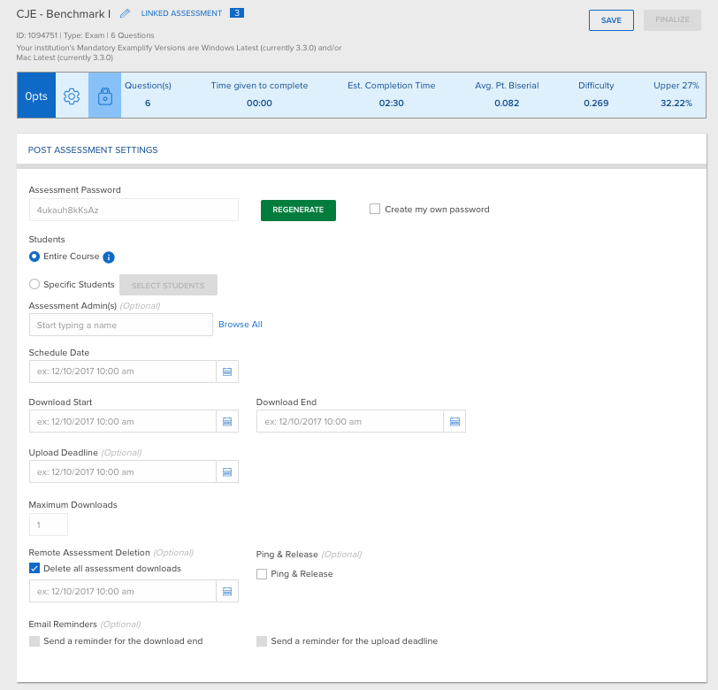
Task: Click the SAVE button
Action: [x=611, y=20]
